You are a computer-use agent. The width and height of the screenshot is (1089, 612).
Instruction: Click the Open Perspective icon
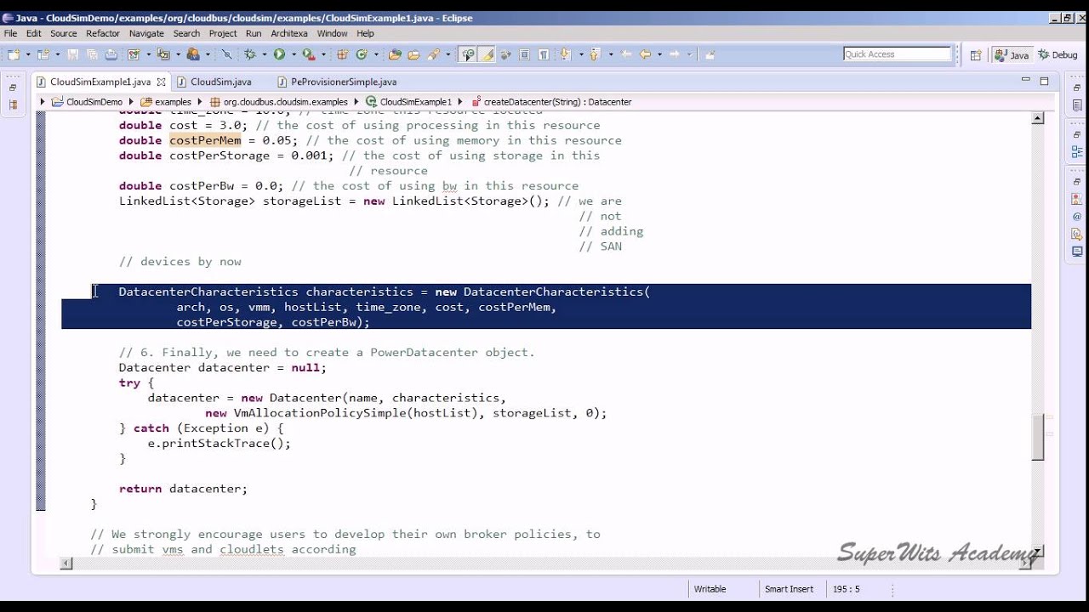(976, 54)
